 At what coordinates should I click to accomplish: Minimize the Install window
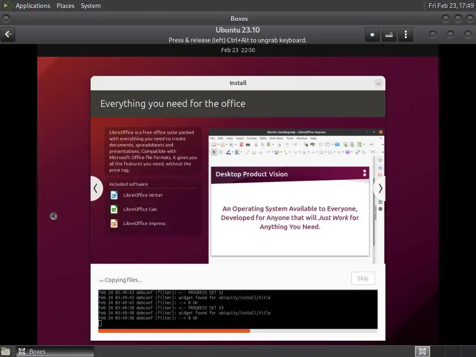pos(378,83)
